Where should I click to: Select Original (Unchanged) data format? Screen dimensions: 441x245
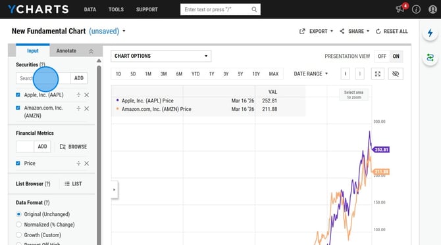[x=18, y=214]
